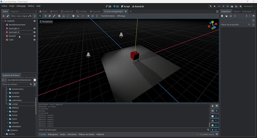Switch to the Historique tab
Image resolution: width=257 pixels, height=138 pixels.
tap(247, 12)
